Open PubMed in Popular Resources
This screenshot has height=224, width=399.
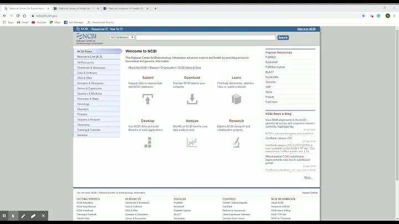(270, 57)
